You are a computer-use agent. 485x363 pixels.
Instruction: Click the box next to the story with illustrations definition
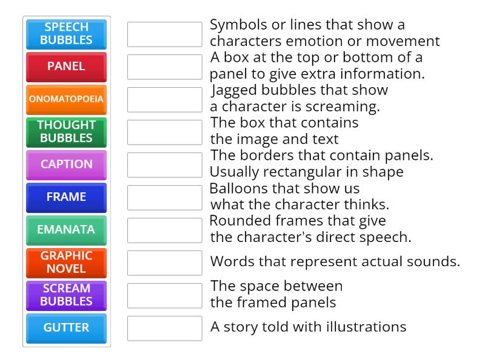point(164,328)
